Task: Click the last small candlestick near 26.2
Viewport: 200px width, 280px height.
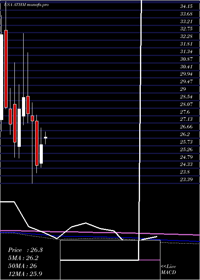Action: (46, 138)
